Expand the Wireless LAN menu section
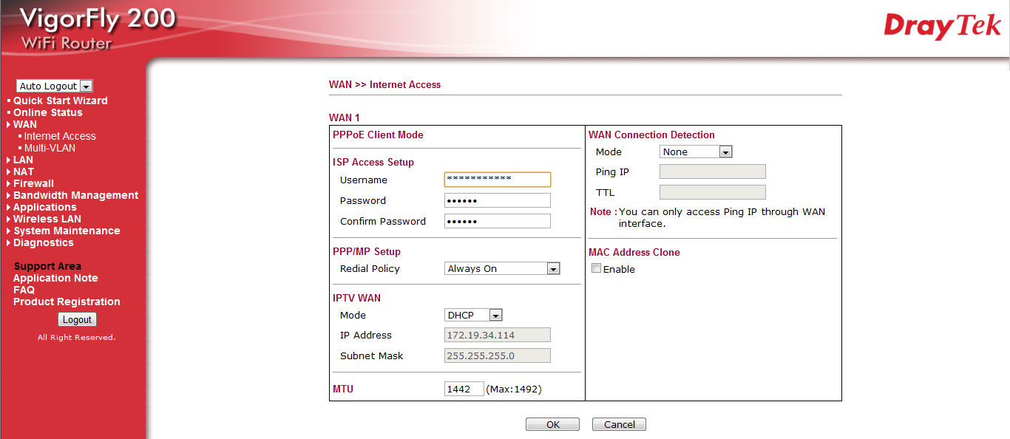This screenshot has width=1010, height=439. point(47,219)
